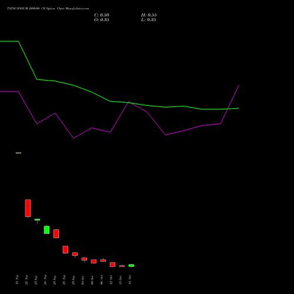Select the close value C: 0.50
The height and width of the screenshot is (294, 294).
click(102, 15)
